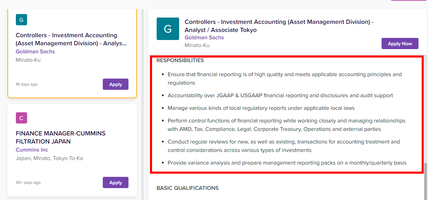Click the Japan, Minato, Tokyo-To-Ka location text
The width and height of the screenshot is (428, 200).
coord(49,158)
